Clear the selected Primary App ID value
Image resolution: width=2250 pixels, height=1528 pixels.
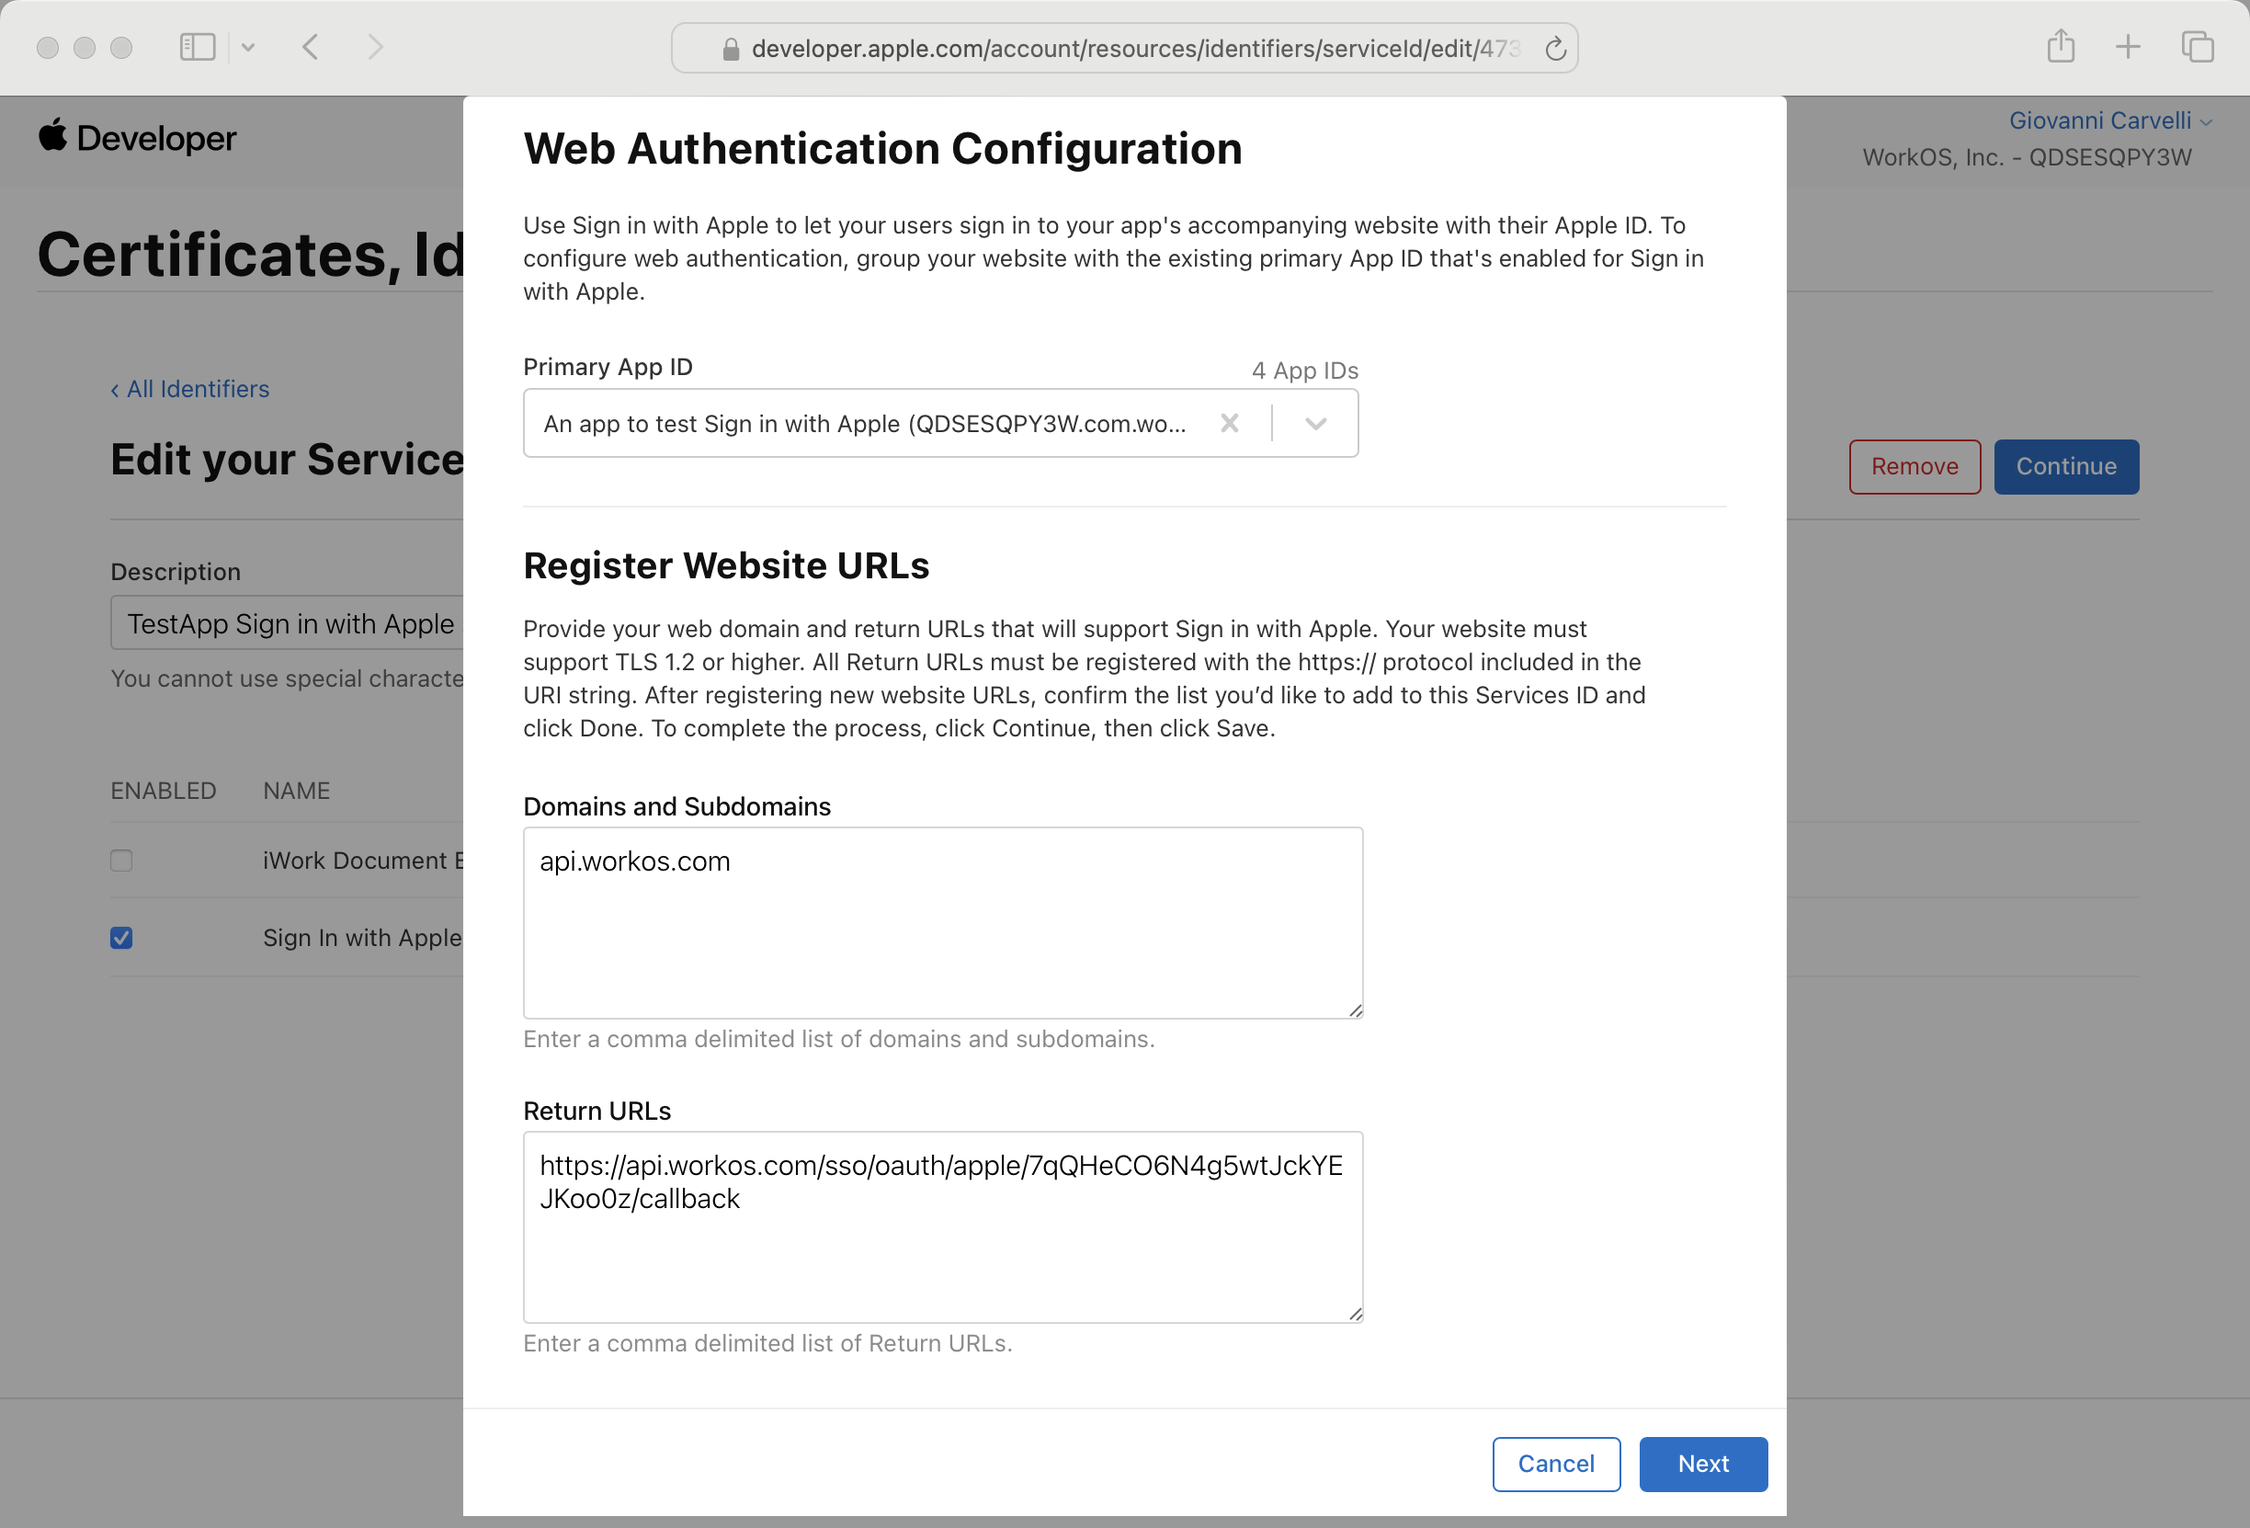tap(1231, 421)
